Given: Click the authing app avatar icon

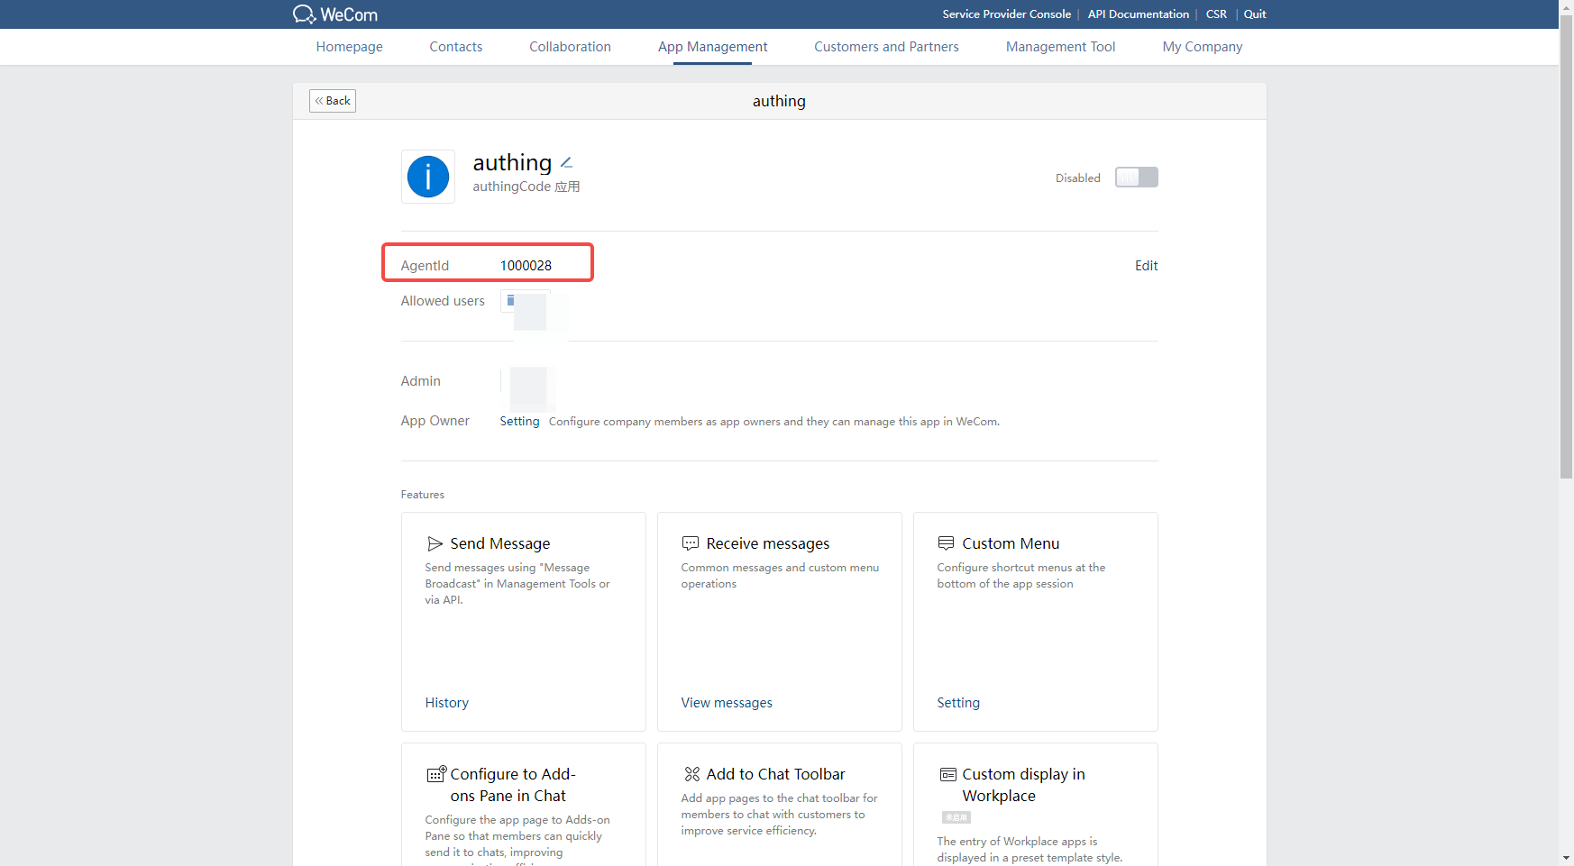Looking at the screenshot, I should [x=428, y=177].
